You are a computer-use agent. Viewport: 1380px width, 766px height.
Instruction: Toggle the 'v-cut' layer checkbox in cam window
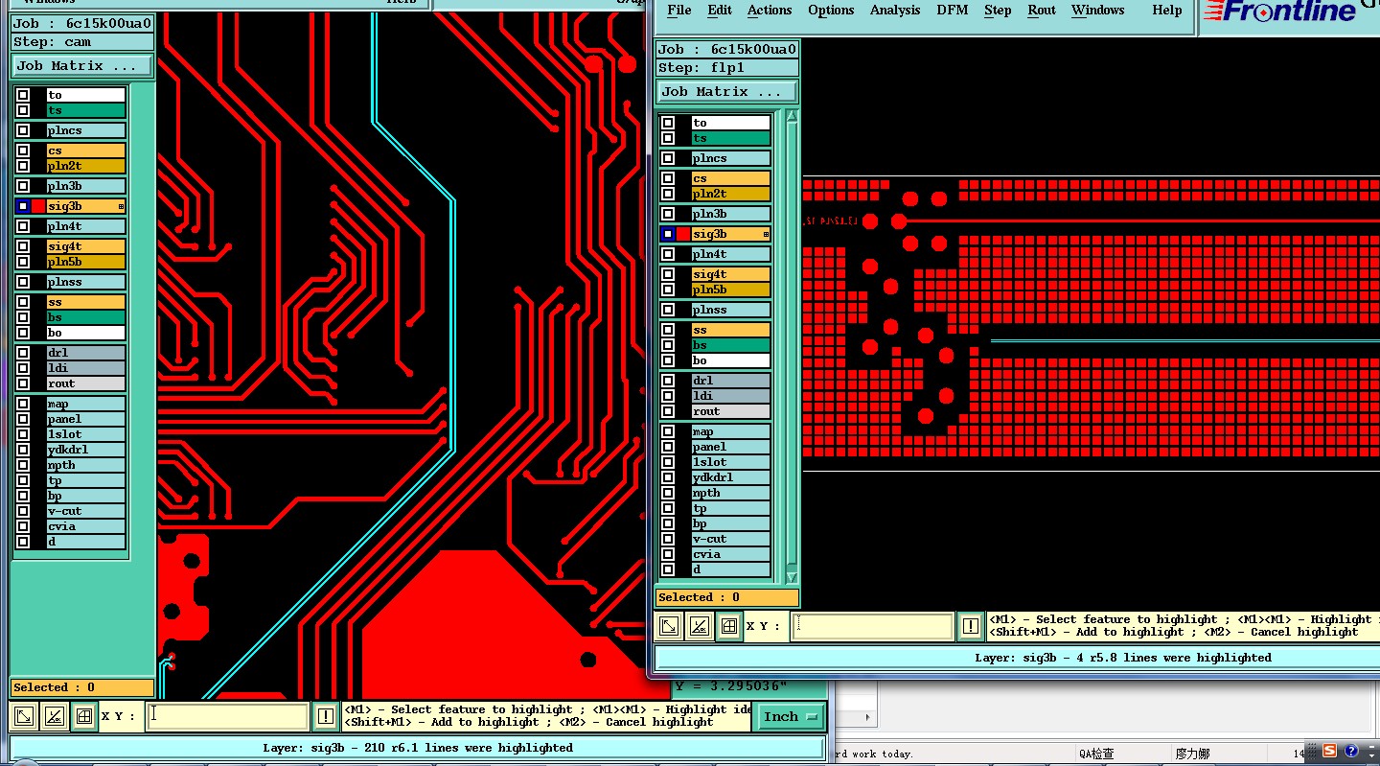23,511
